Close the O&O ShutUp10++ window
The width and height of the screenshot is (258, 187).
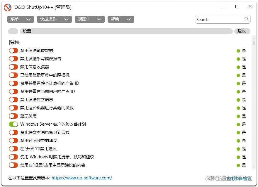click(250, 6)
